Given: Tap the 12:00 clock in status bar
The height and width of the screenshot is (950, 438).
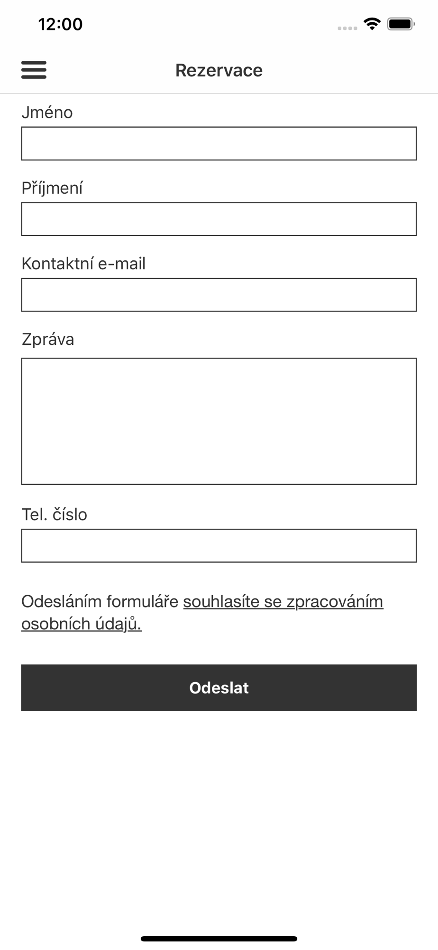Looking at the screenshot, I should click(60, 24).
